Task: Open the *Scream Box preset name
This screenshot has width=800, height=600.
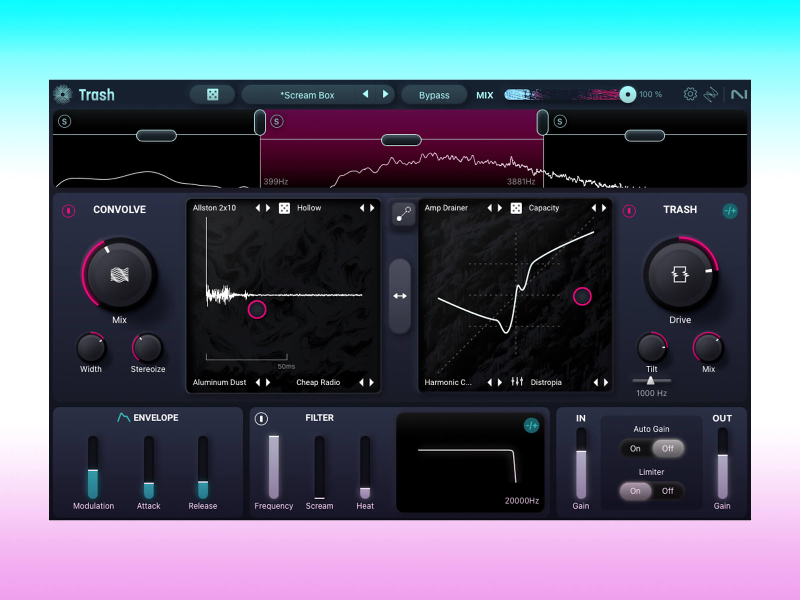Action: tap(307, 95)
